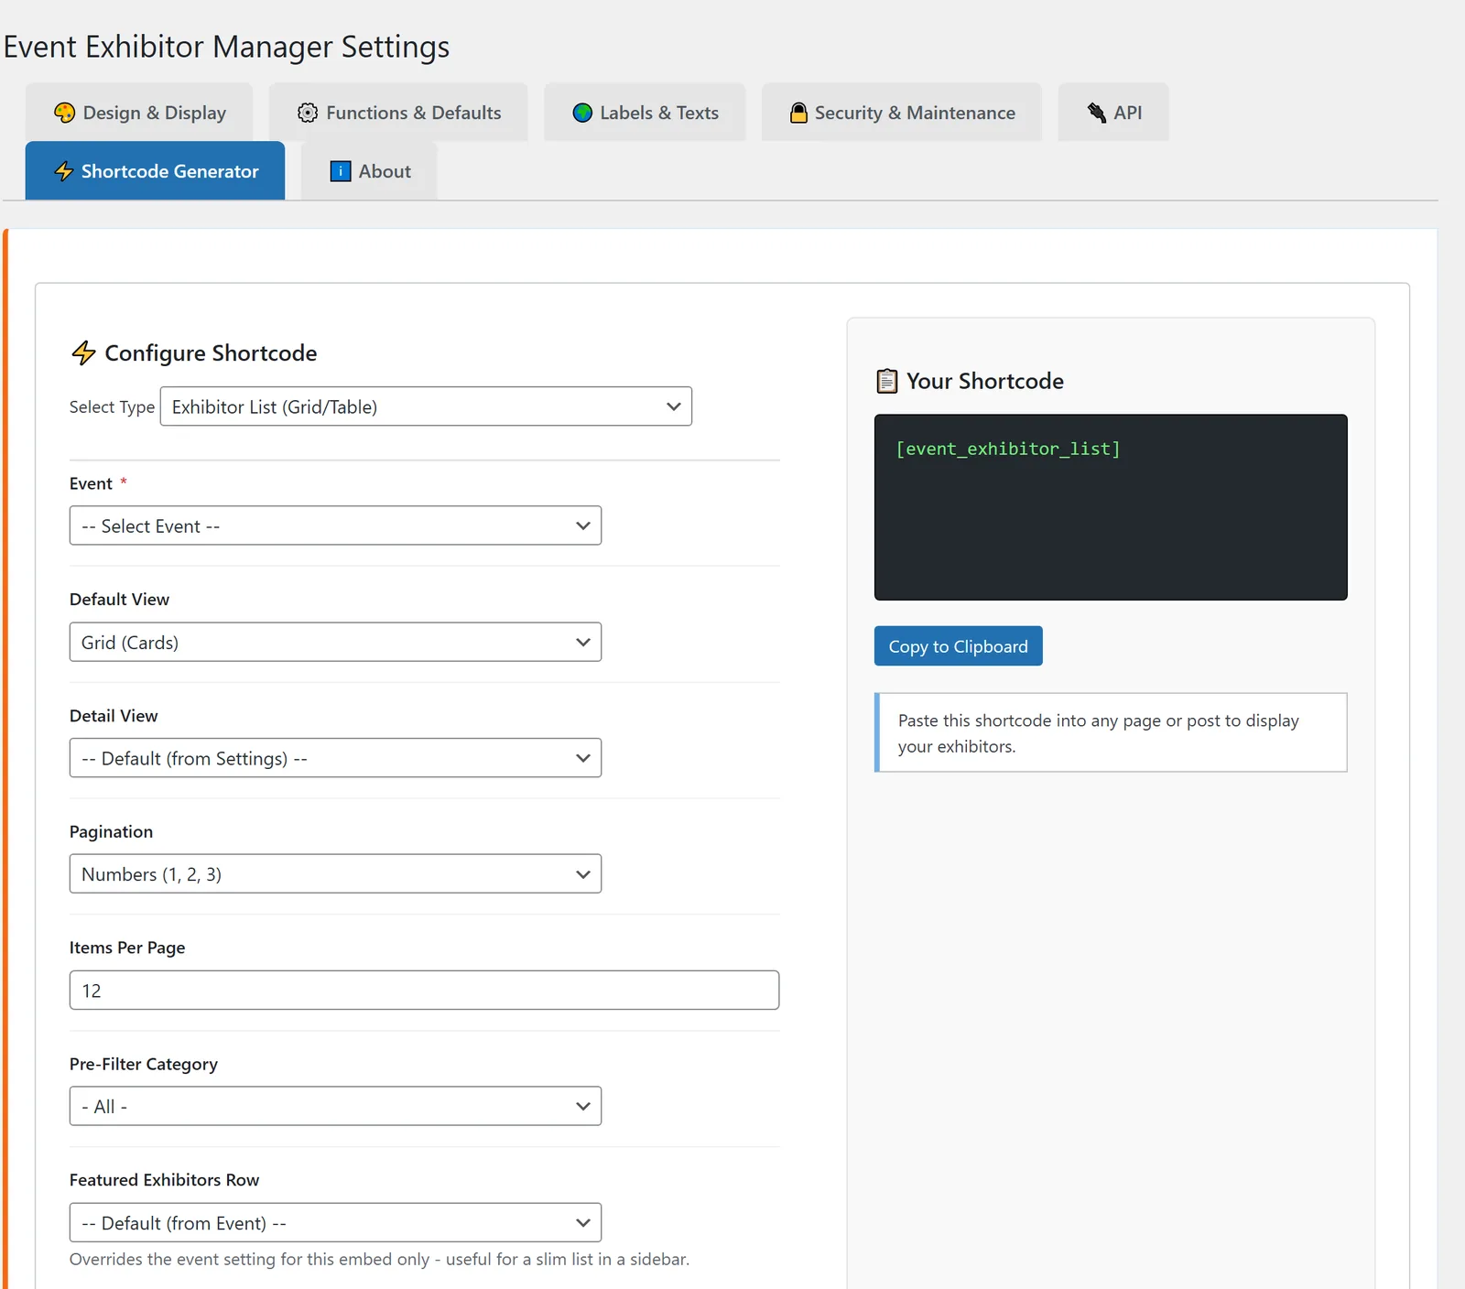Click lightning bolt icon beside Configure Shortcode
This screenshot has height=1289, width=1465.
83,353
